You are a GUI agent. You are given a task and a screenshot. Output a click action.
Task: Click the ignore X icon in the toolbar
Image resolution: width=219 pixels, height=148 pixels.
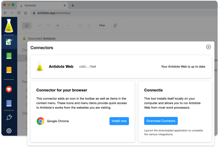pos(49,26)
